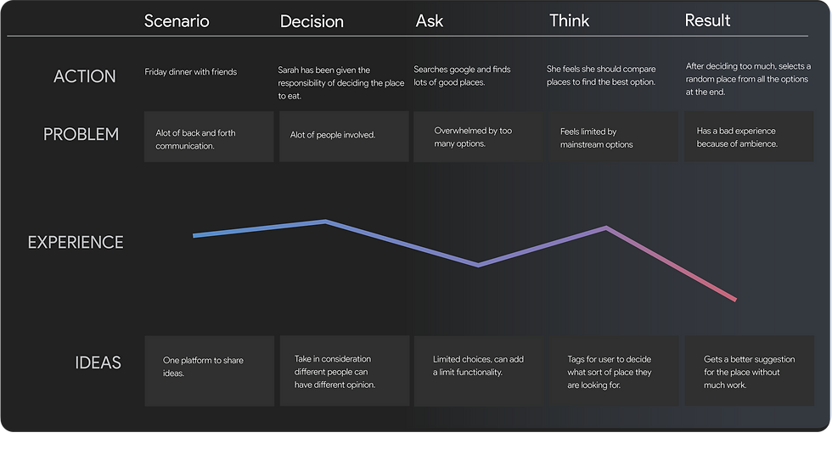The image size is (832, 455).
Task: Click 'Overwhelmed by too many options' card
Action: pos(476,137)
